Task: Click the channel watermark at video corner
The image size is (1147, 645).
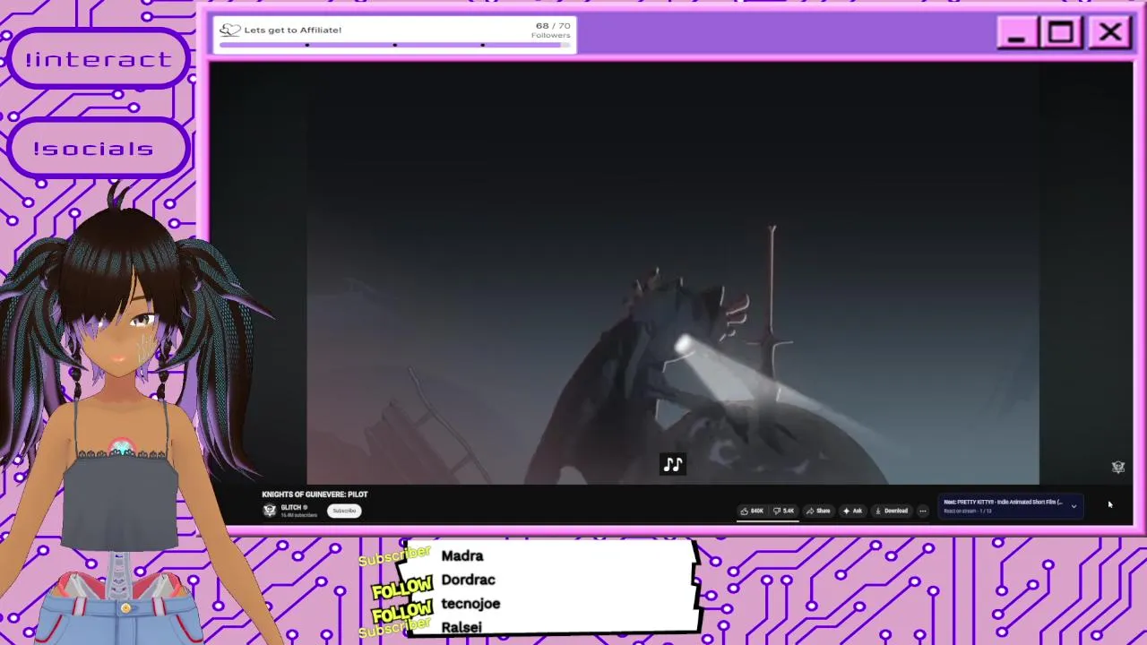Action: pyautogui.click(x=1118, y=467)
